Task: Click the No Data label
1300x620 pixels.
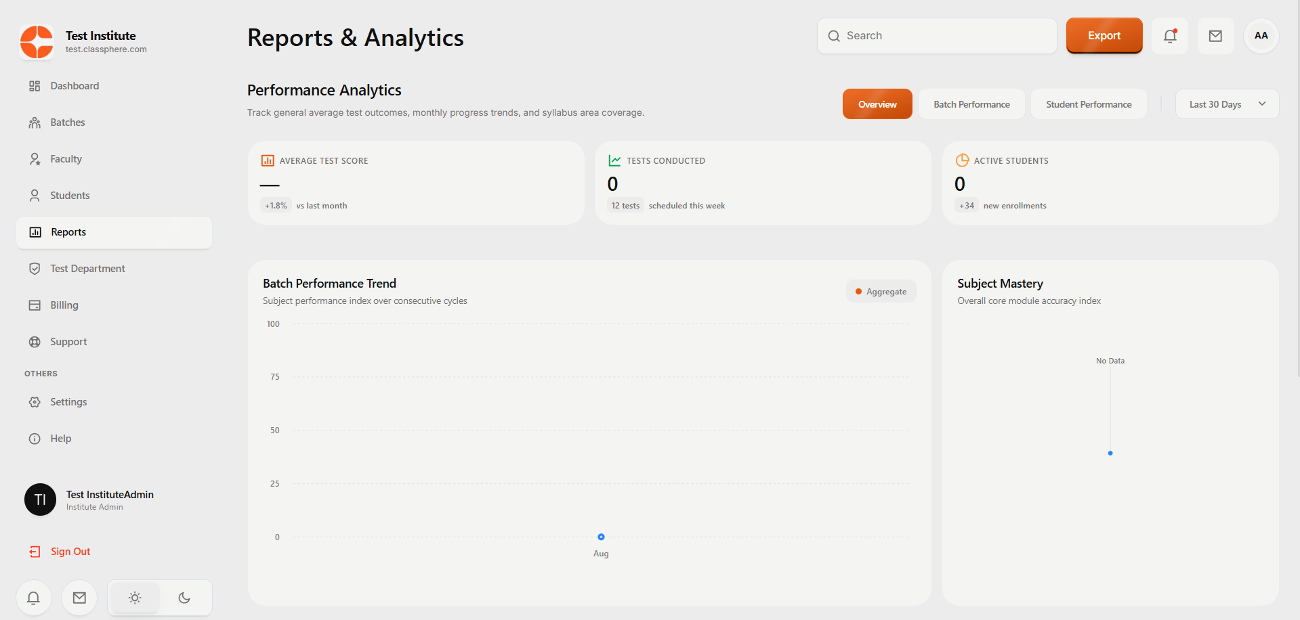Action: click(1110, 361)
